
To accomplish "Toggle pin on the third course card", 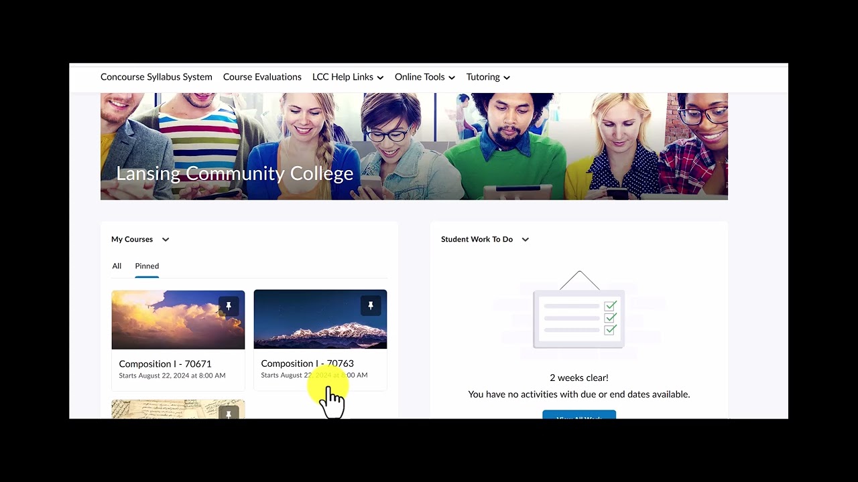I will (229, 412).
